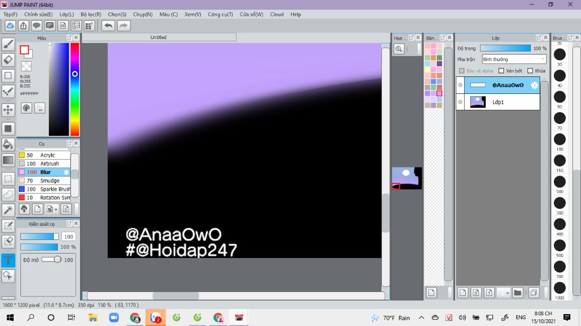Open File Explorer from the taskbar
This screenshot has height=326, width=581.
92,318
